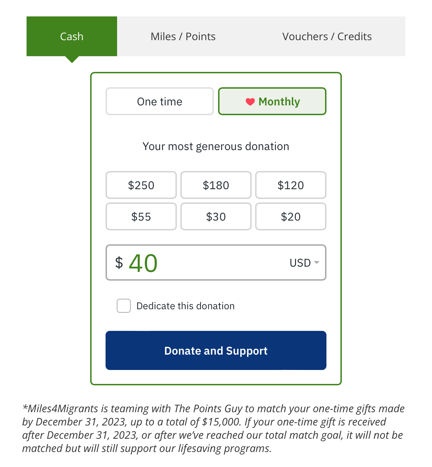The image size is (432, 467).
Task: Select the $250 donation amount
Action: 141,185
